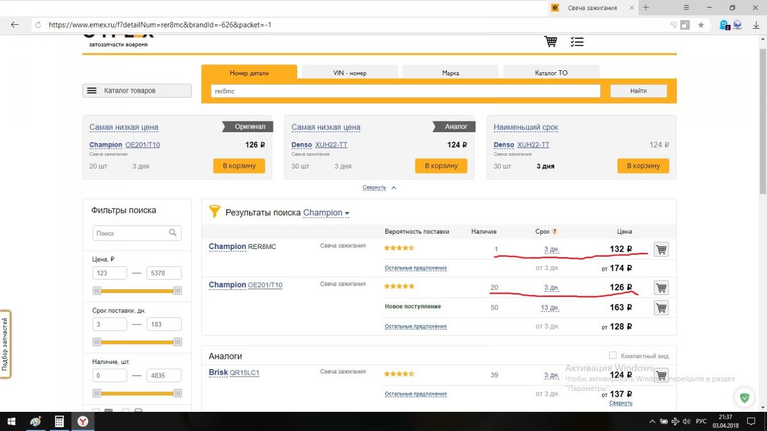Open the Windows Start menu
This screenshot has height=431, width=767.
12,421
